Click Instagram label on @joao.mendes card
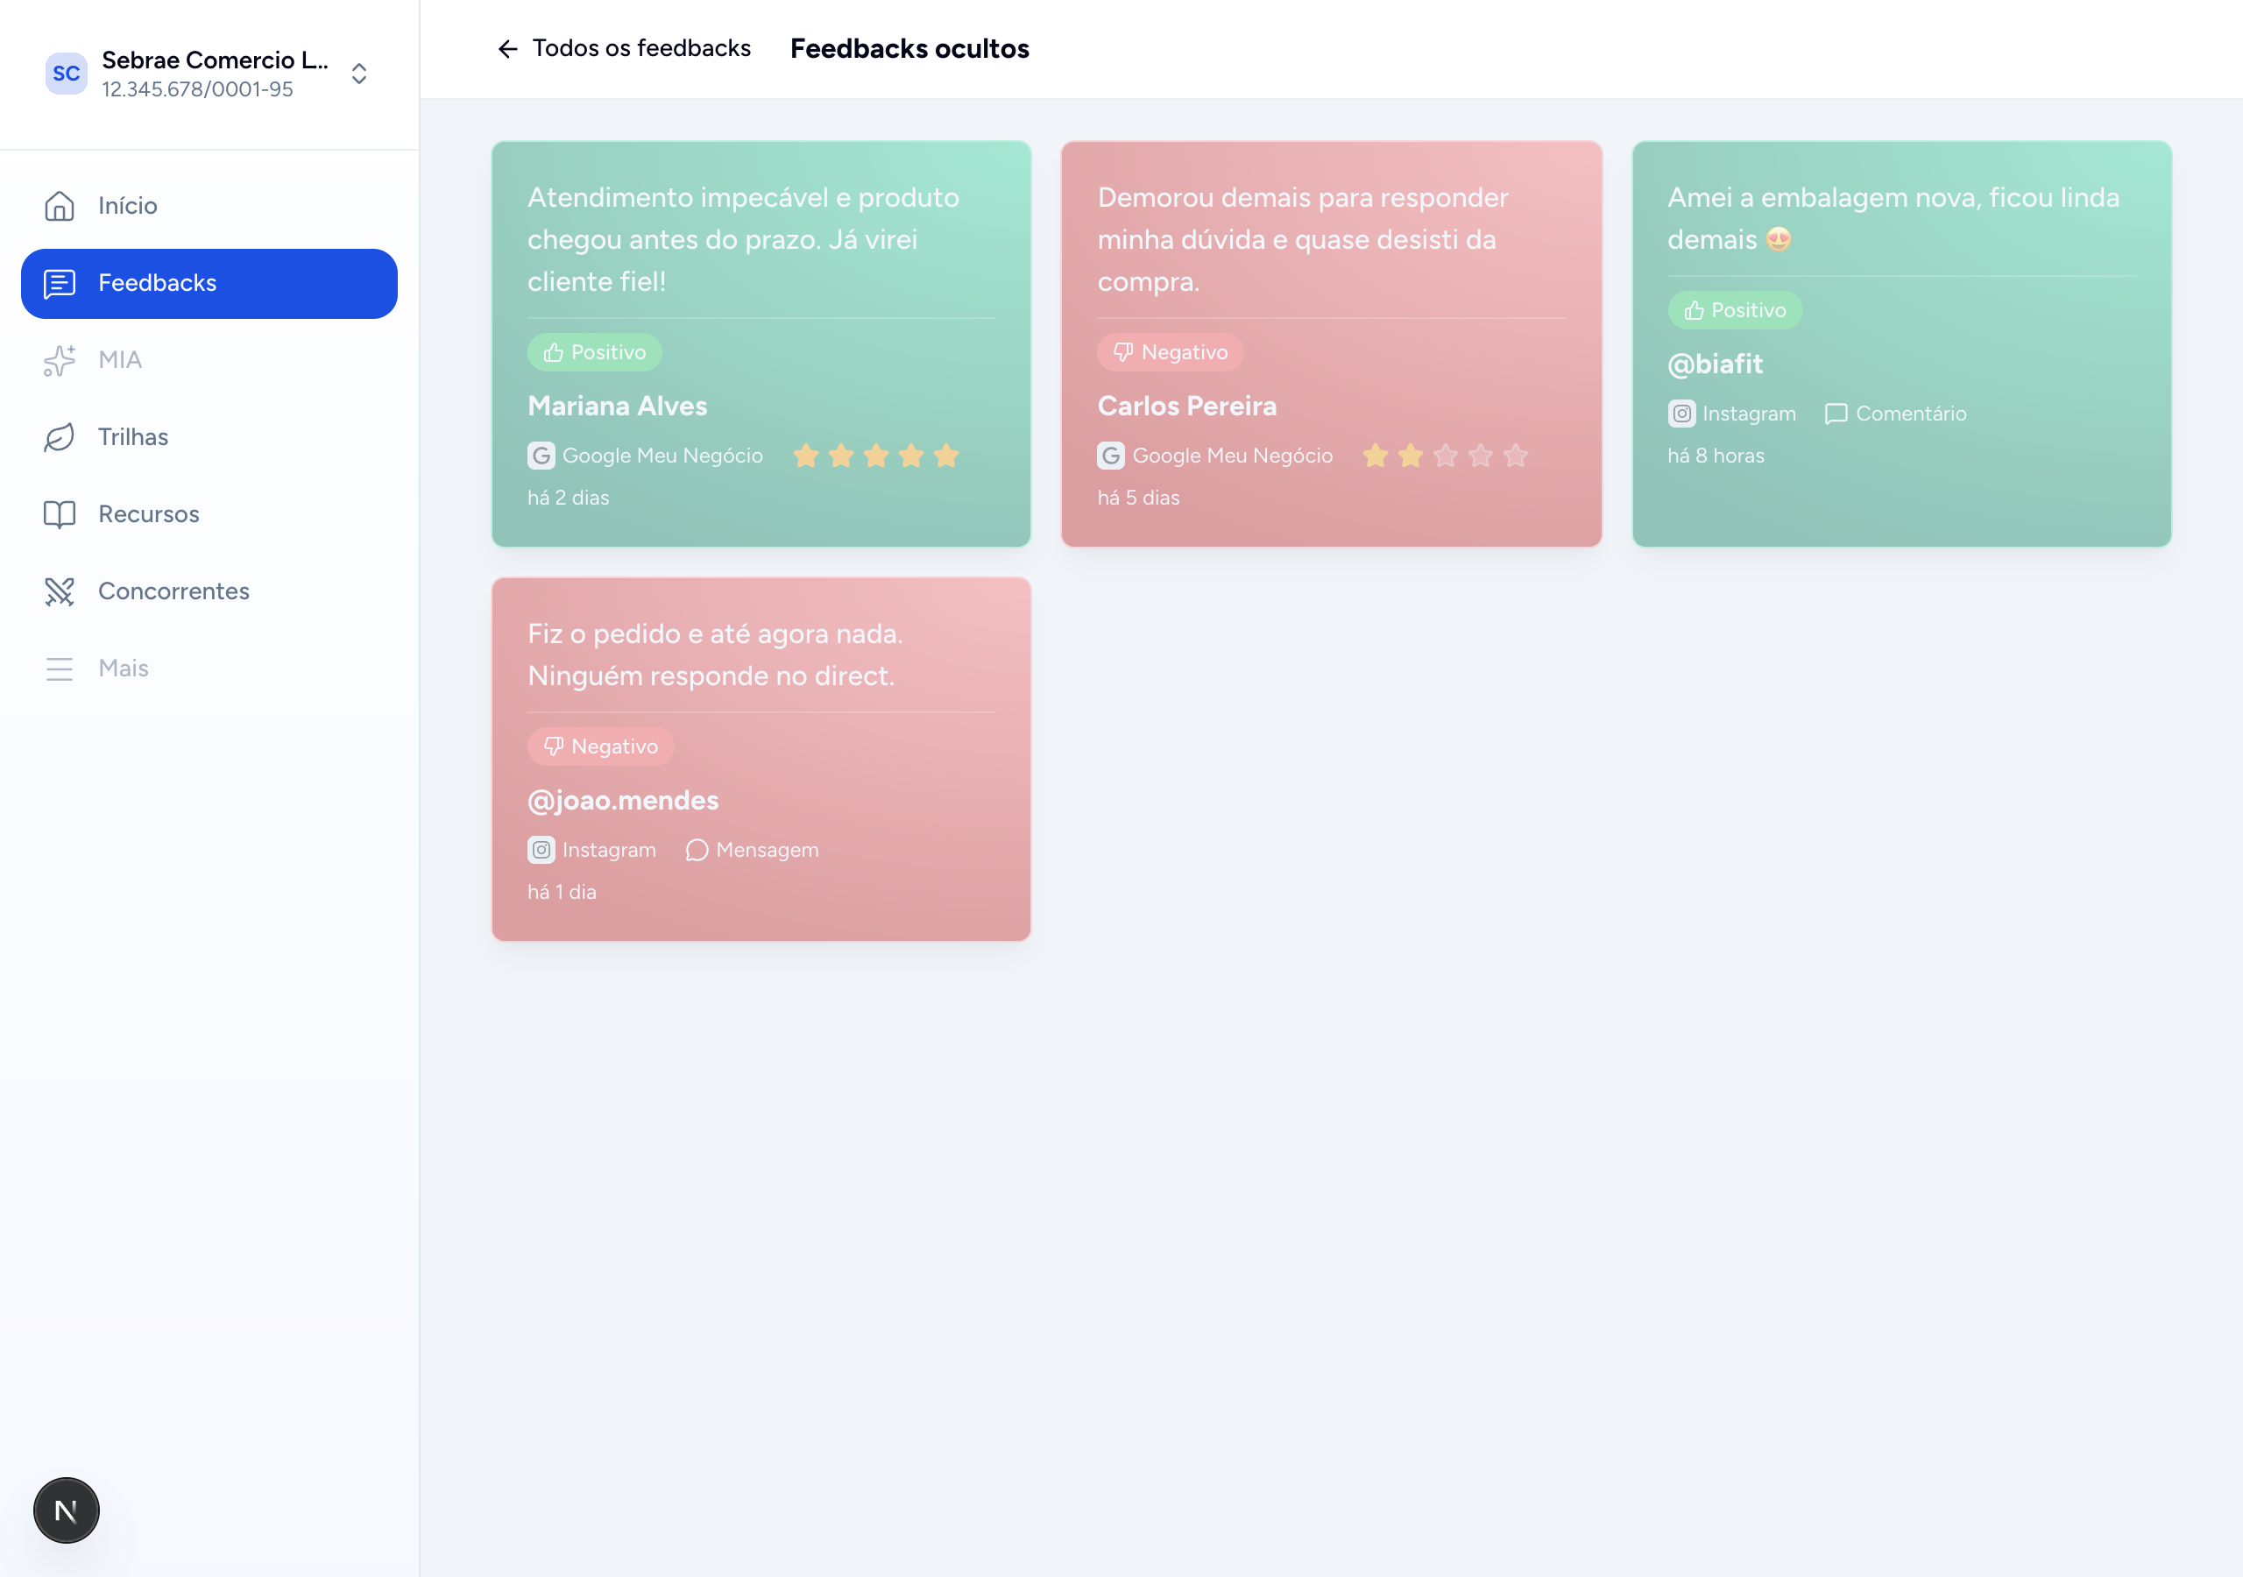Image resolution: width=2243 pixels, height=1577 pixels. tap(609, 850)
